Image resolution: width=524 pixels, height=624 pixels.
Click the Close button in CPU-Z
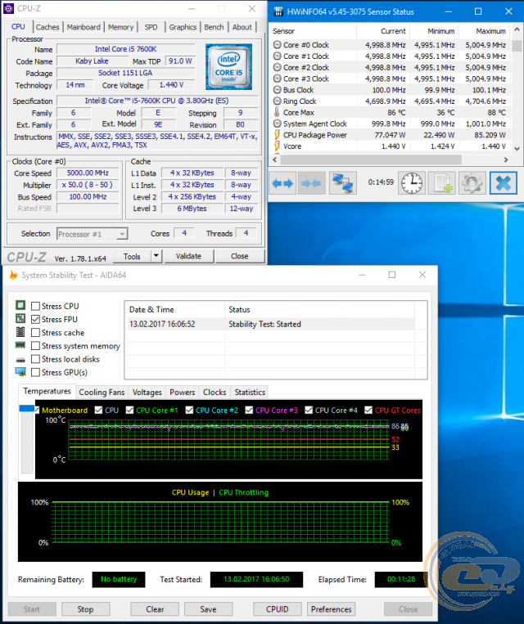[240, 256]
